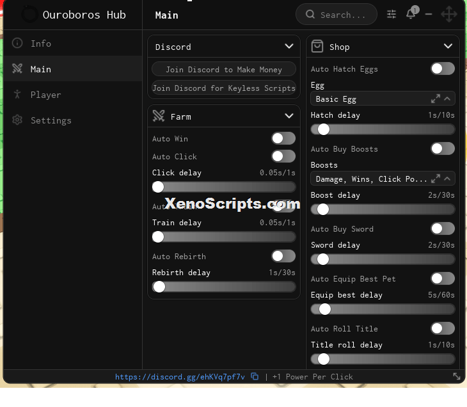This screenshot has width=467, height=407.
Task: Click the crossed swords icon beside Main
Action: point(17,68)
